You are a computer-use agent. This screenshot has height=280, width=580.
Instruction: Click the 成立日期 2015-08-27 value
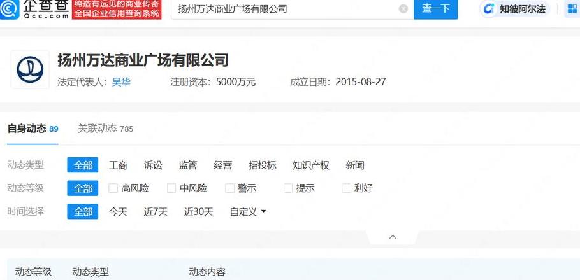click(361, 81)
